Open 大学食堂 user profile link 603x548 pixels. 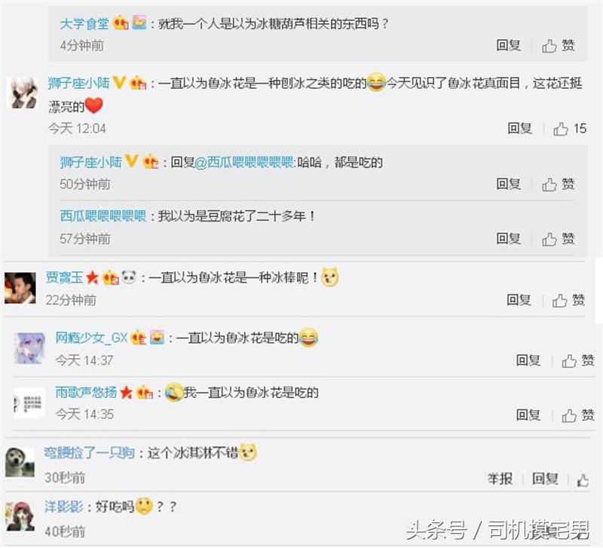pyautogui.click(x=84, y=24)
